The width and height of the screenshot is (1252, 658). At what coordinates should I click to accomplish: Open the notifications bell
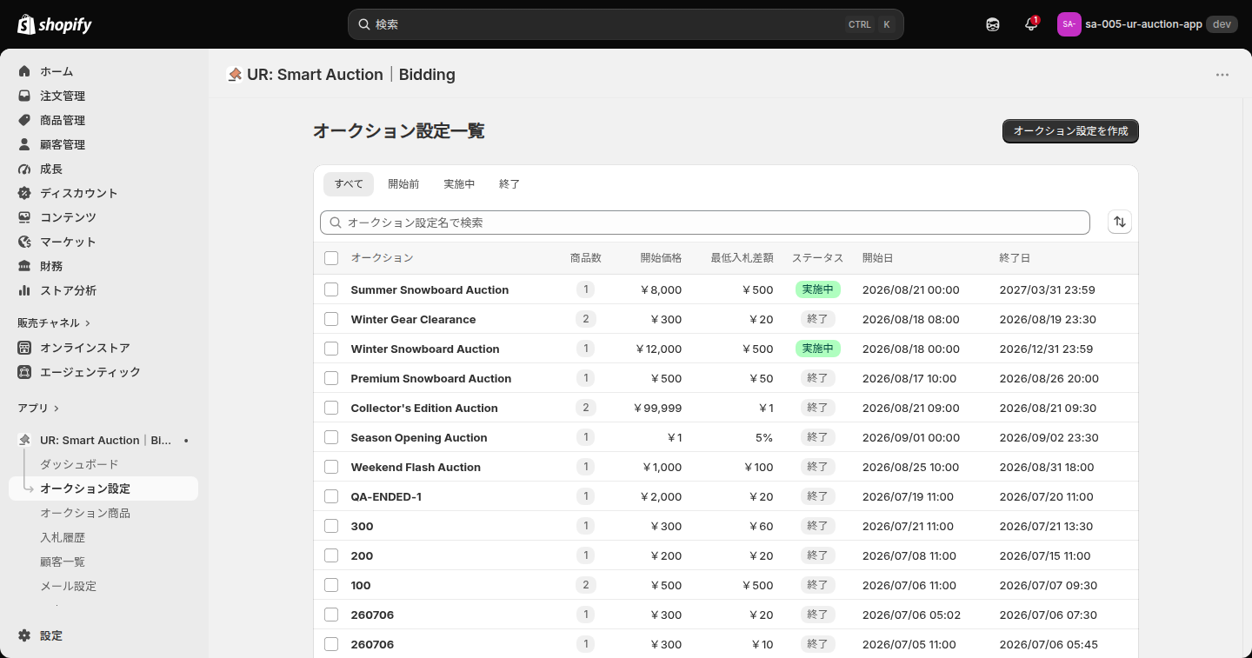pyautogui.click(x=1031, y=24)
